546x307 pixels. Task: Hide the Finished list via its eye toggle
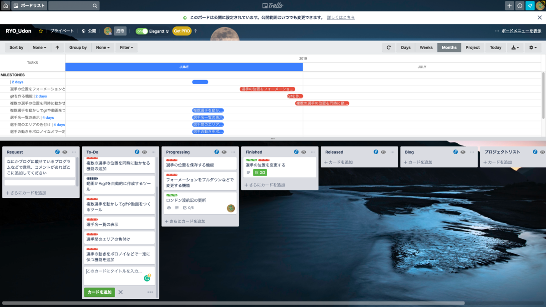pos(303,152)
